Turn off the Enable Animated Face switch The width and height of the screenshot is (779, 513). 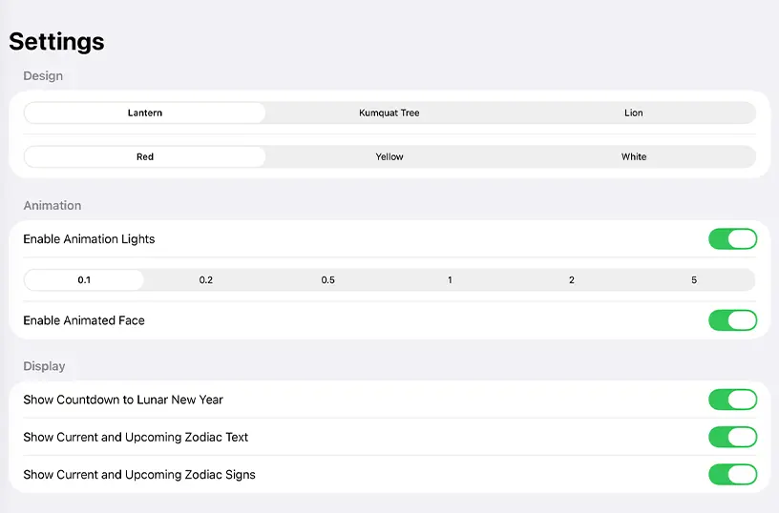(732, 320)
